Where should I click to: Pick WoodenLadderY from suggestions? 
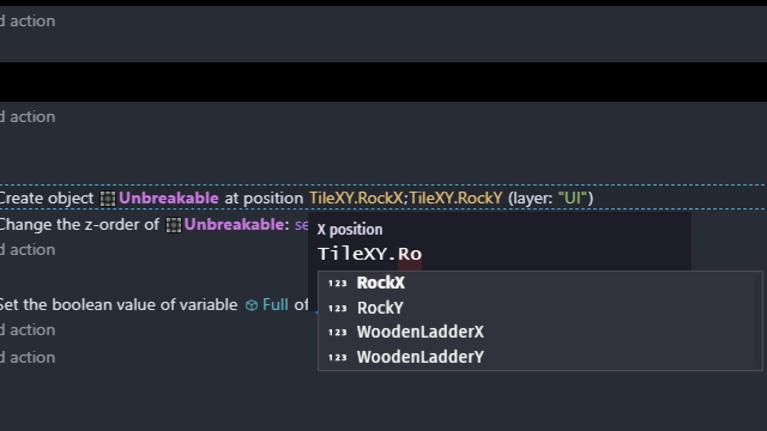(x=420, y=357)
